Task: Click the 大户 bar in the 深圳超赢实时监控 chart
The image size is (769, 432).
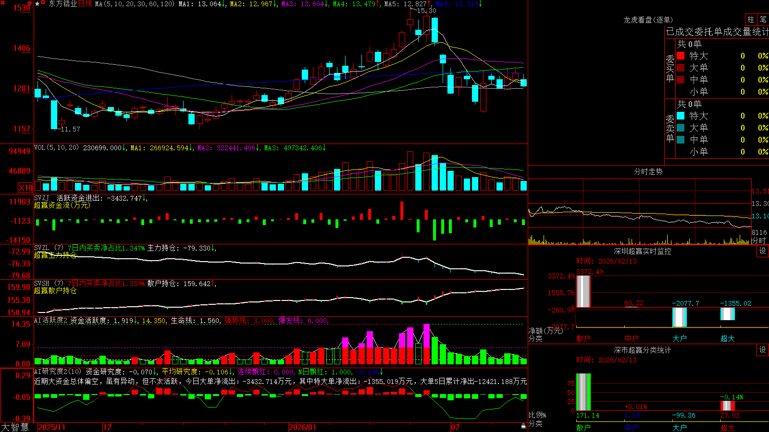Action: click(679, 317)
